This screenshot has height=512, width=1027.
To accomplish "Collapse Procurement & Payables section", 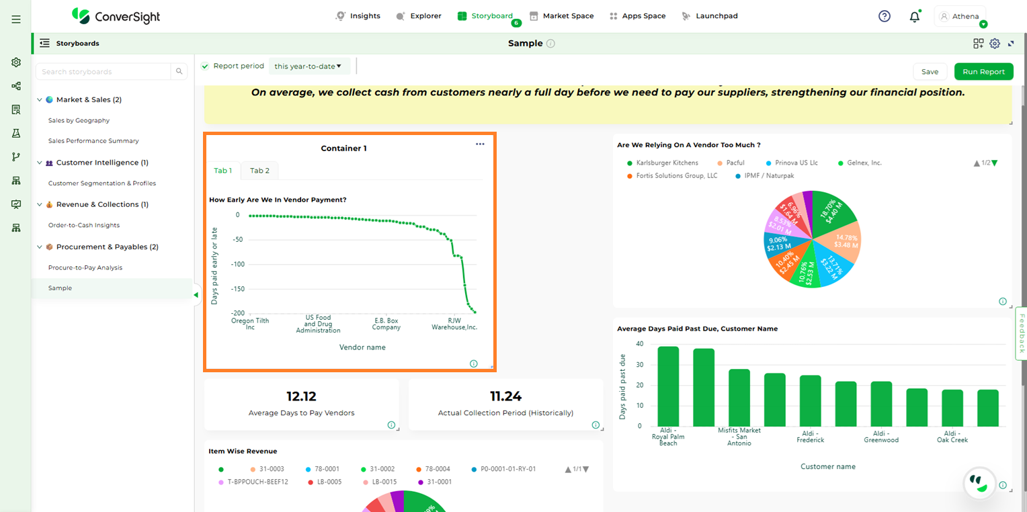I will 39,247.
